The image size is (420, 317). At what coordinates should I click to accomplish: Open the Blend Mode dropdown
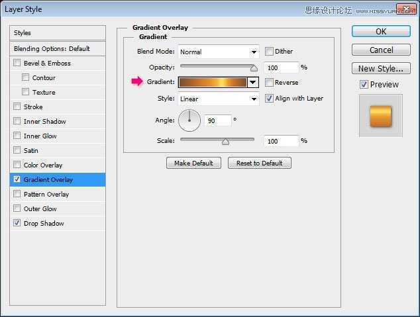pyautogui.click(x=219, y=52)
